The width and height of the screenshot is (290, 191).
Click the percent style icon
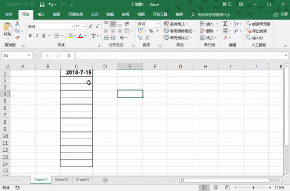(x=151, y=31)
